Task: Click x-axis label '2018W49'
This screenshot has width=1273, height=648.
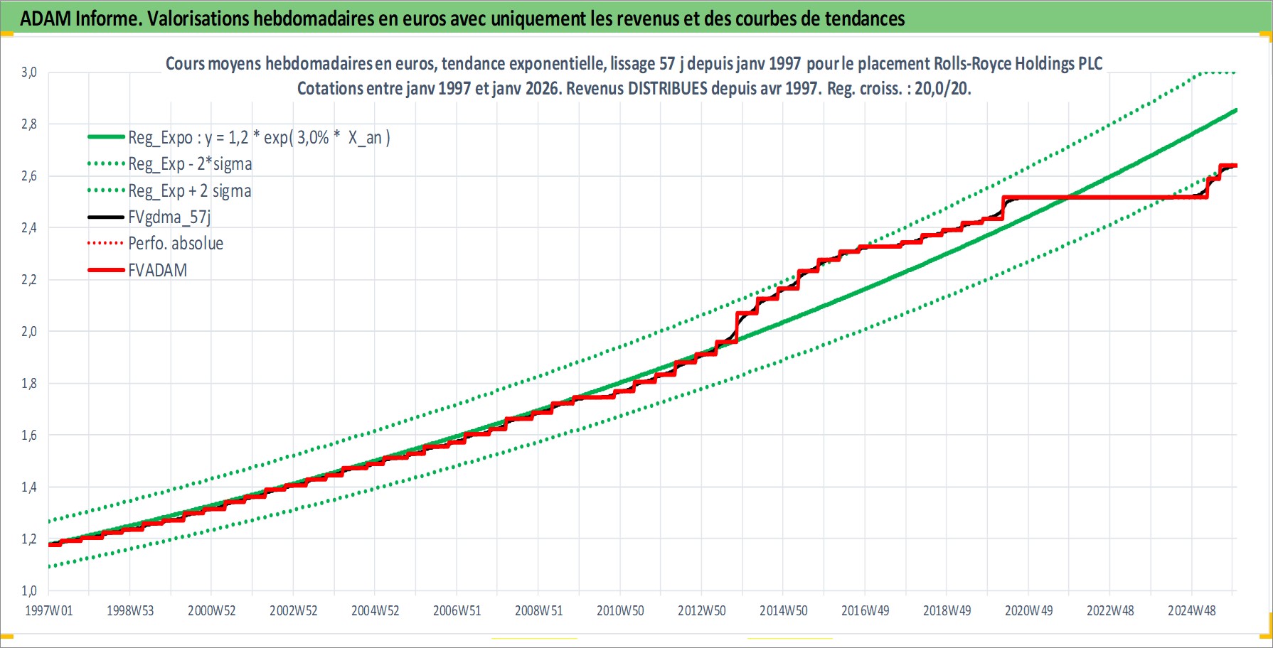Action: 947,611
